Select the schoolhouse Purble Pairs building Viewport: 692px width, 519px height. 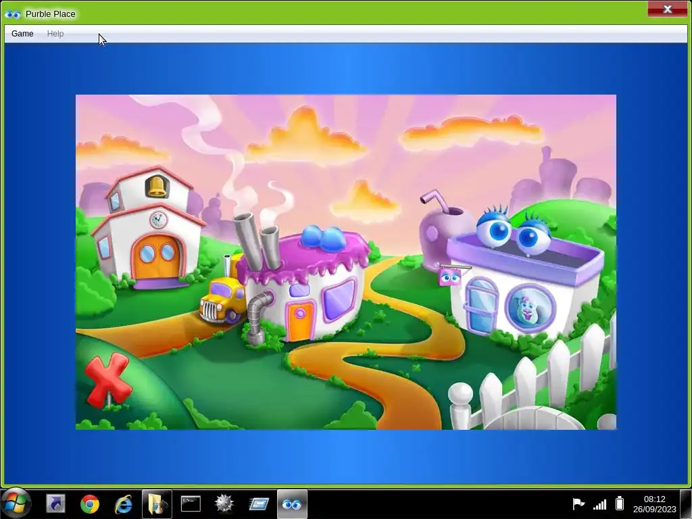point(148,227)
